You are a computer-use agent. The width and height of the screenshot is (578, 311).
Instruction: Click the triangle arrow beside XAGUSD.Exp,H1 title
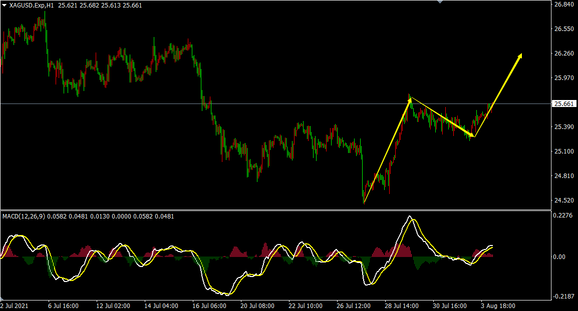pyautogui.click(x=4, y=5)
